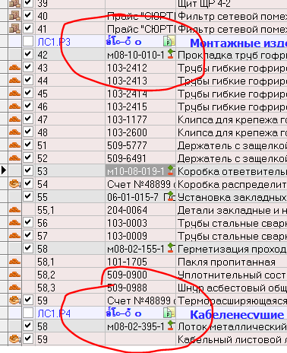Click the equipment icon of row 41

(x=14, y=28)
